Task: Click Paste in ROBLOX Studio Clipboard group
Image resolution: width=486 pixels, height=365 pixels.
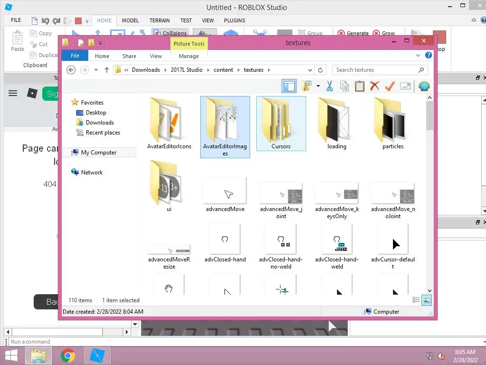Action: click(18, 41)
